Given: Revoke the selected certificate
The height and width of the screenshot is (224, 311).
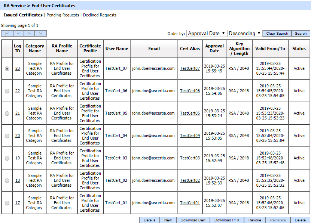Looking at the screenshot, I should click(255, 220).
